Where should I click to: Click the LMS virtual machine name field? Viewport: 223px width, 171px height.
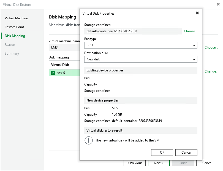[61, 47]
